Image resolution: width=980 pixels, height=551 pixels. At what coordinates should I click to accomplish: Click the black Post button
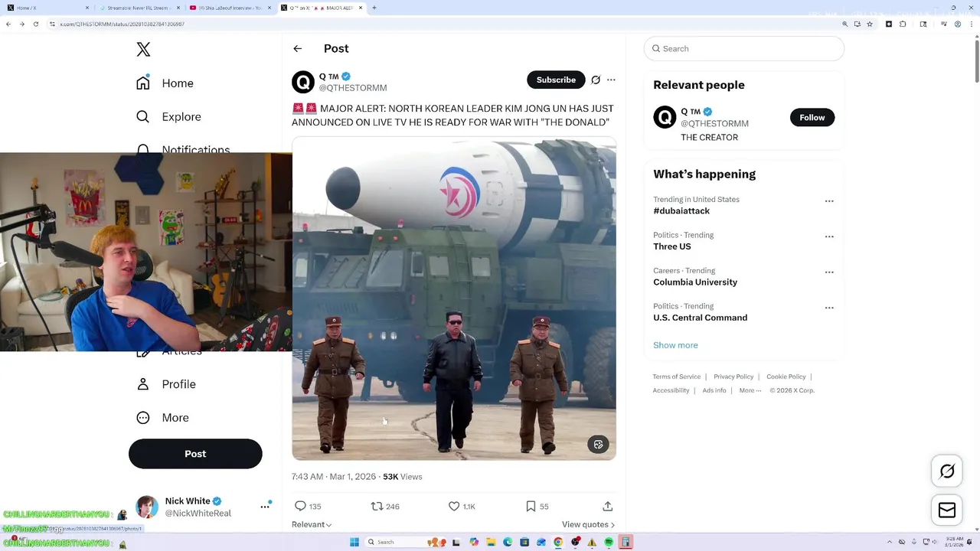click(x=195, y=454)
